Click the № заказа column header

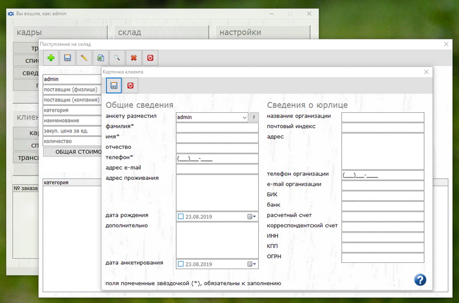pos(25,188)
